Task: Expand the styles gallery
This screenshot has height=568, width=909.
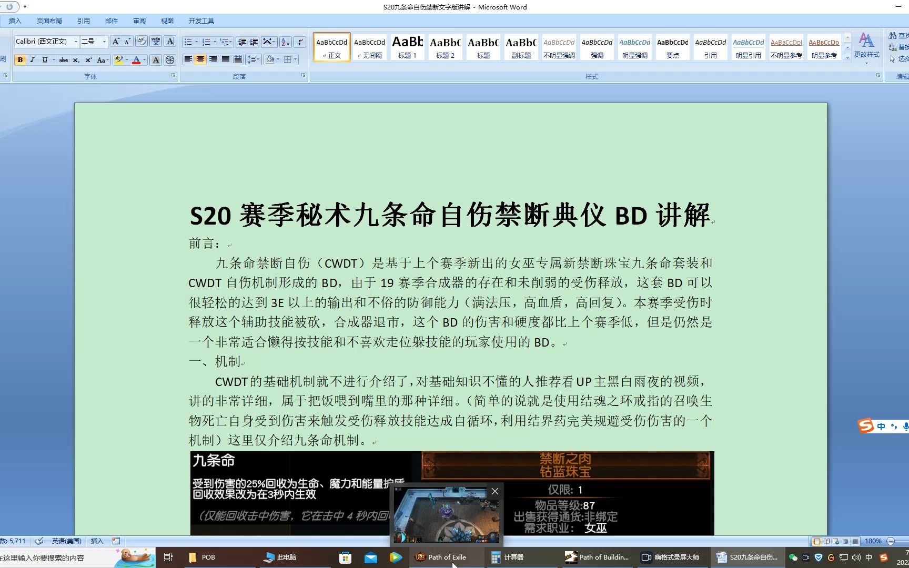Action: (847, 57)
